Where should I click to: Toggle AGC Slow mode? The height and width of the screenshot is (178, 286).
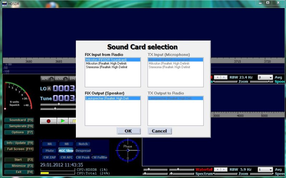pos(66,151)
